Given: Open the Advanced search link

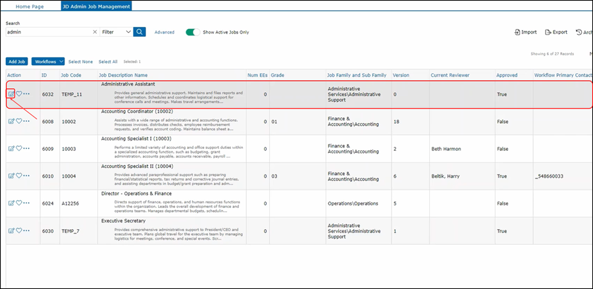Looking at the screenshot, I should coord(165,32).
